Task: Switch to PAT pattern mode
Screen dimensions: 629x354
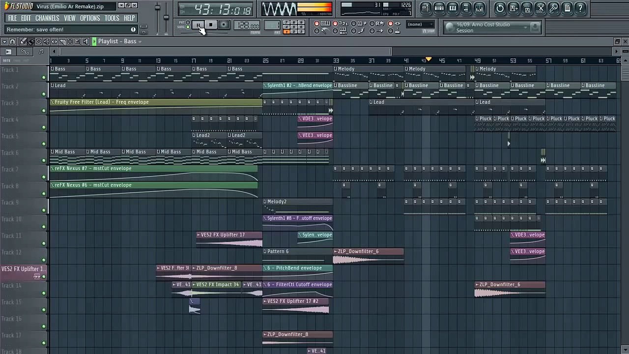Action: pyautogui.click(x=188, y=22)
